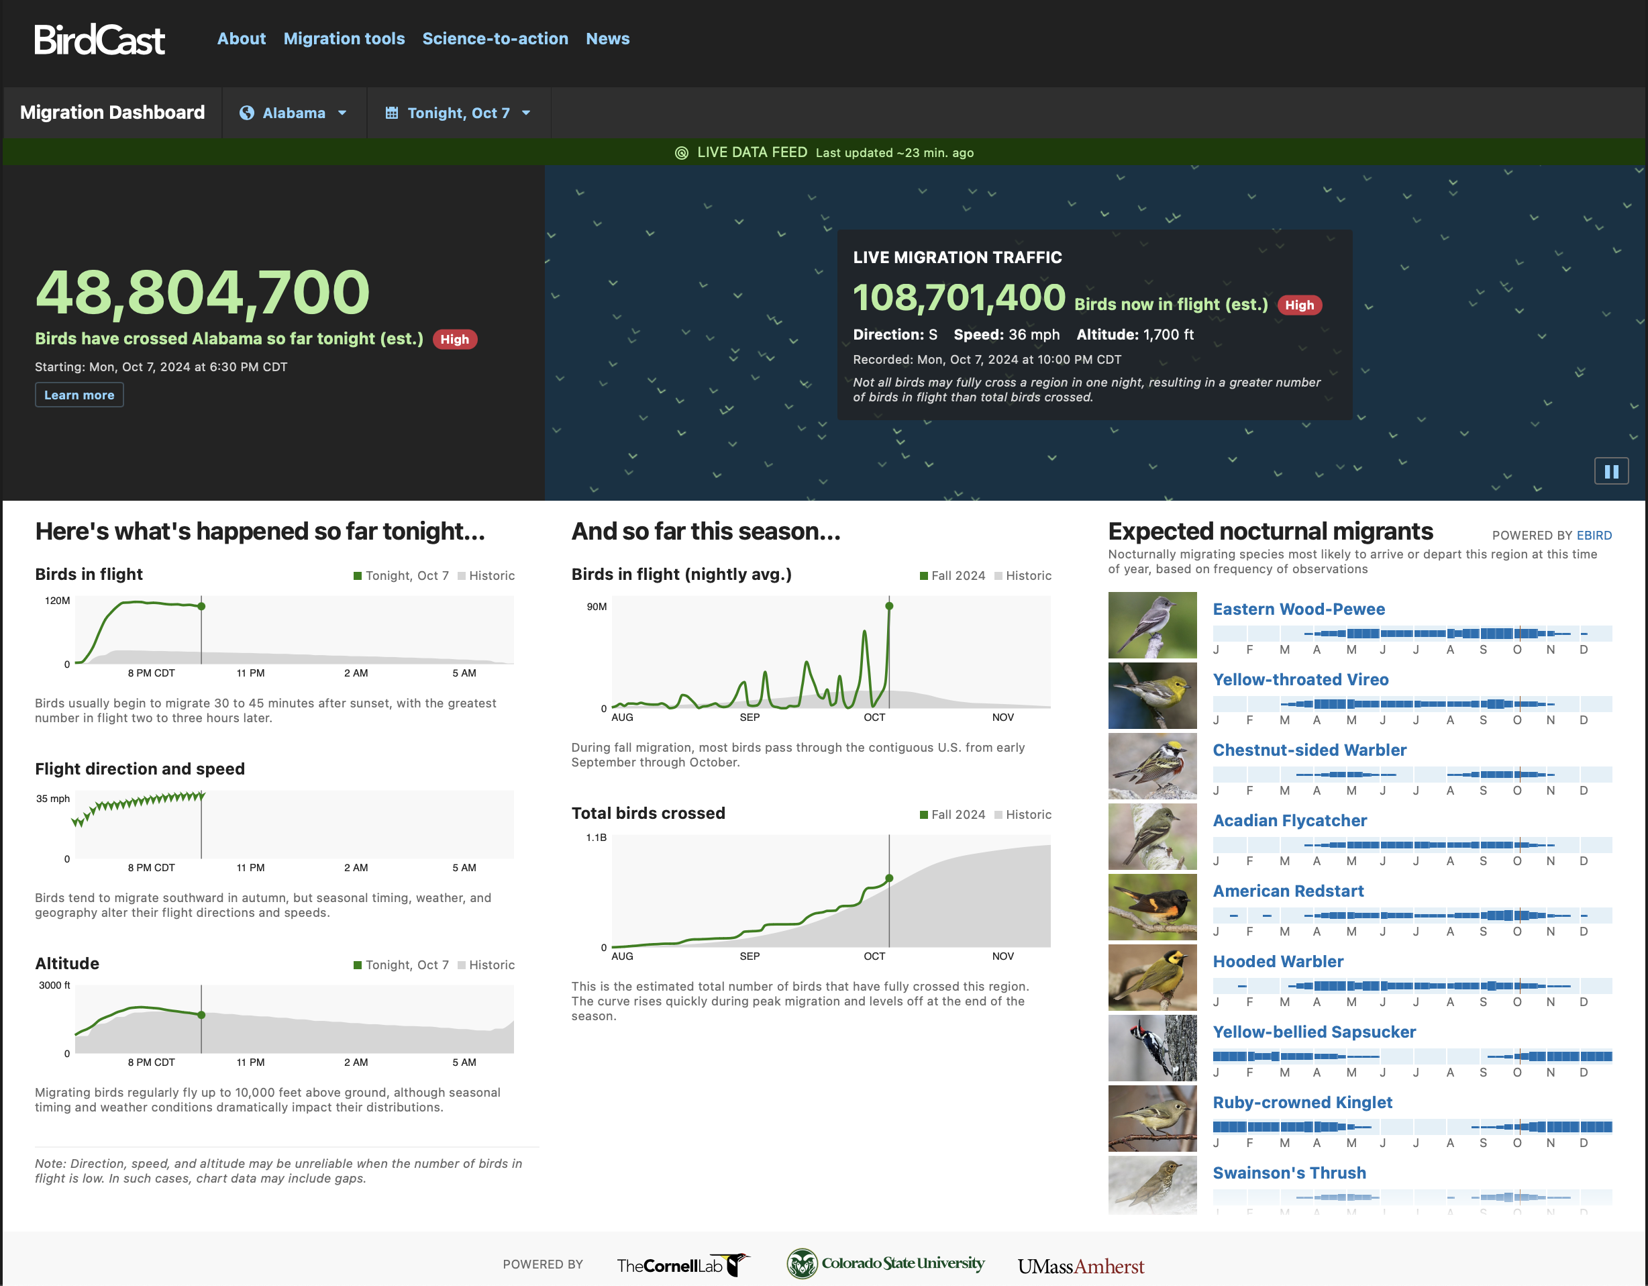Open the Science-to-action menu
Image resolution: width=1648 pixels, height=1286 pixels.
tap(495, 38)
